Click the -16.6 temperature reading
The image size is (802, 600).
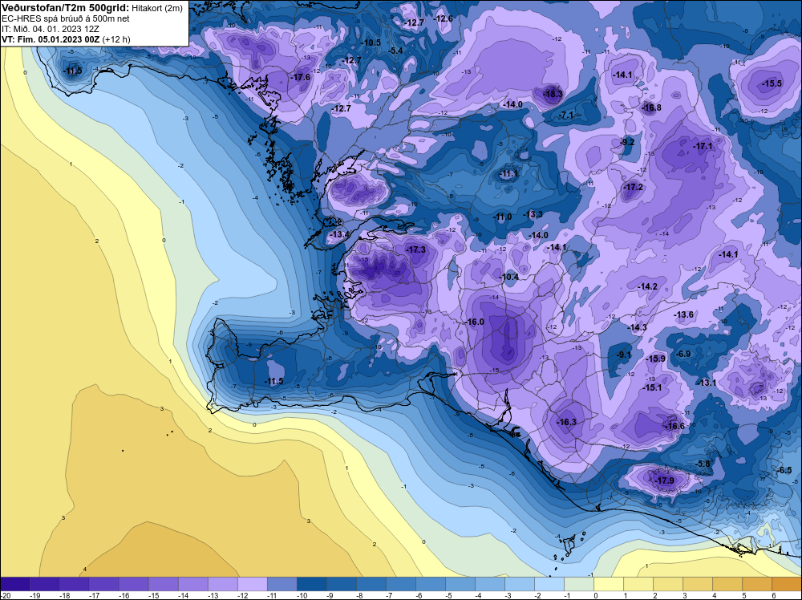674,426
